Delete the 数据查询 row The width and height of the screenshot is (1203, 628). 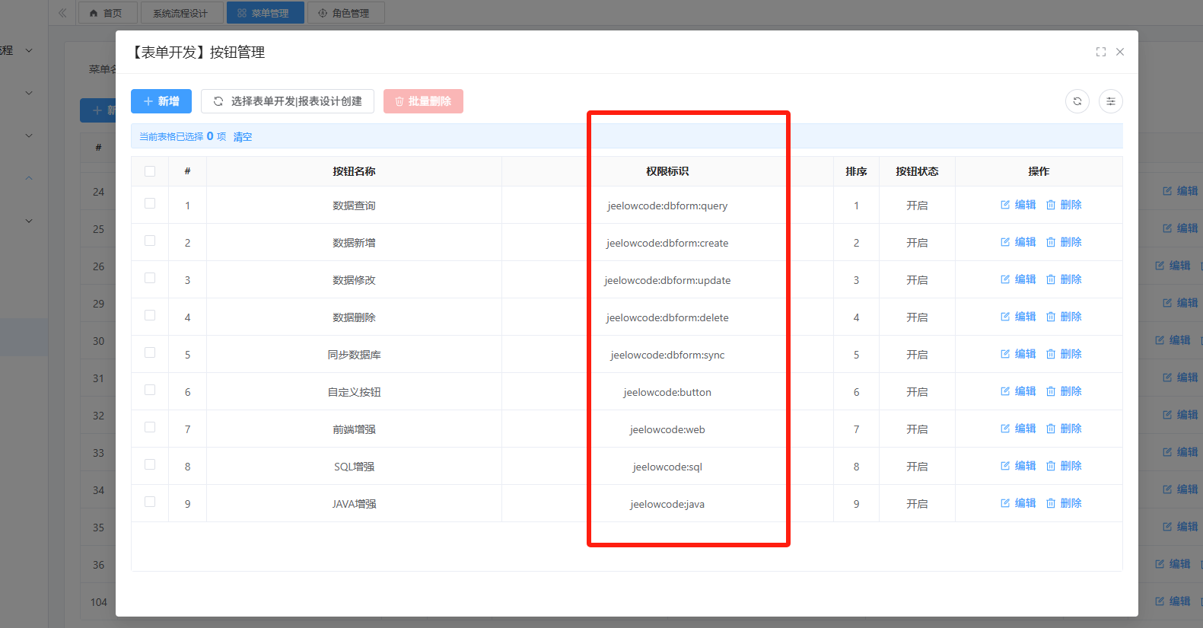[1064, 205]
